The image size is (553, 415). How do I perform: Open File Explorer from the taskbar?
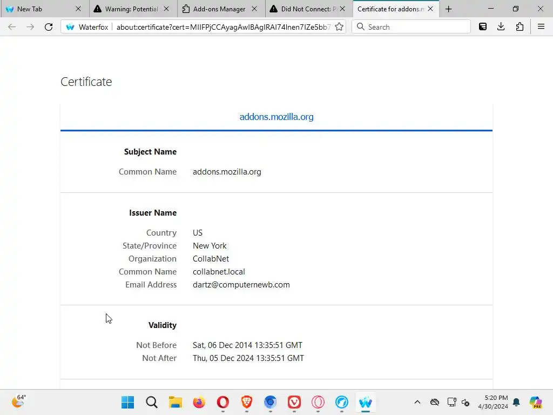pos(176,402)
